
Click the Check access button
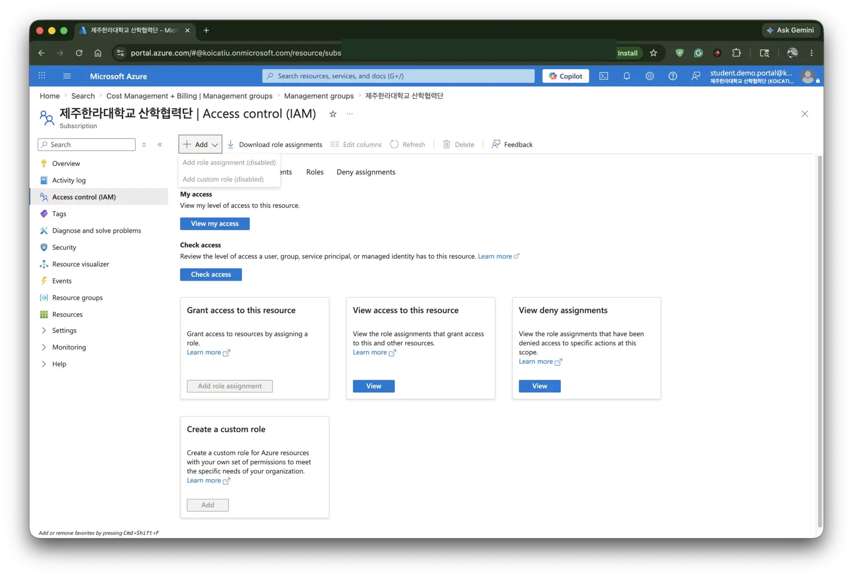pyautogui.click(x=211, y=275)
